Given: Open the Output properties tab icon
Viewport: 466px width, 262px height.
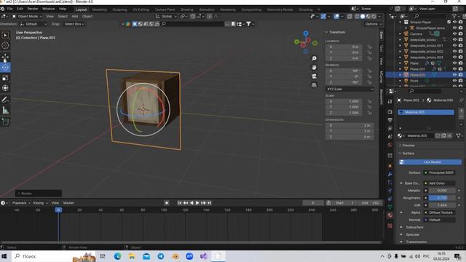Looking at the screenshot, I should click(x=390, y=120).
